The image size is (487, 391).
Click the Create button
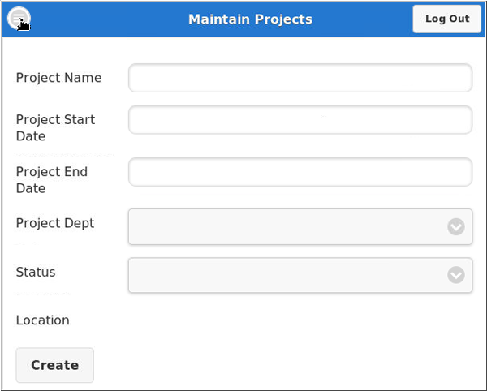pos(54,365)
